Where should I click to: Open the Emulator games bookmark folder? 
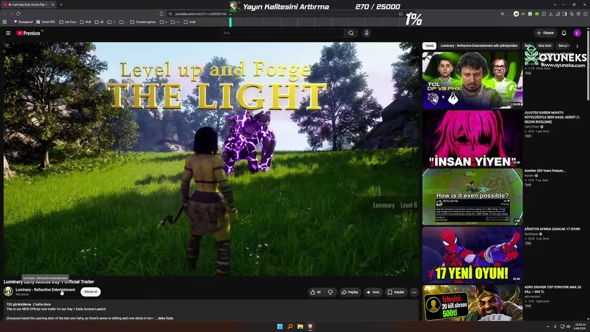coord(143,22)
